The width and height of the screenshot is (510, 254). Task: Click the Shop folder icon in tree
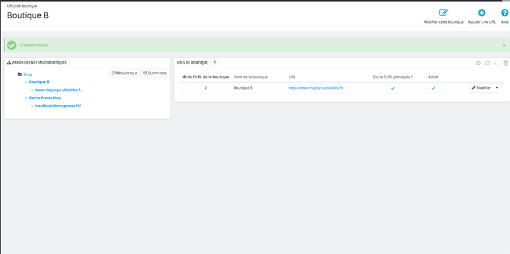[x=20, y=74]
